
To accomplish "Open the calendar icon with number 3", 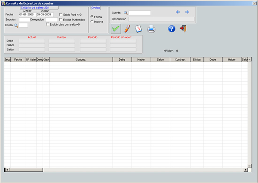I will pyautogui.click(x=138, y=28).
